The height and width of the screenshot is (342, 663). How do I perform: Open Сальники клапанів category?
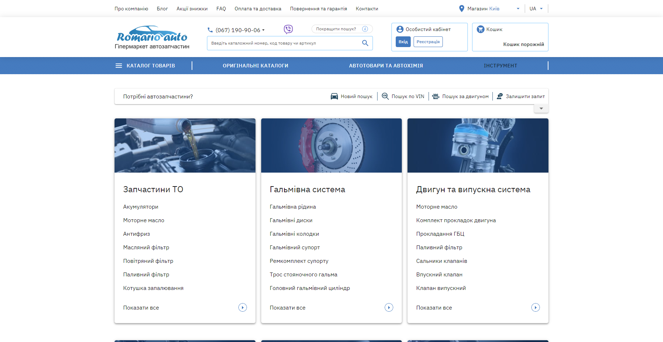click(442, 261)
